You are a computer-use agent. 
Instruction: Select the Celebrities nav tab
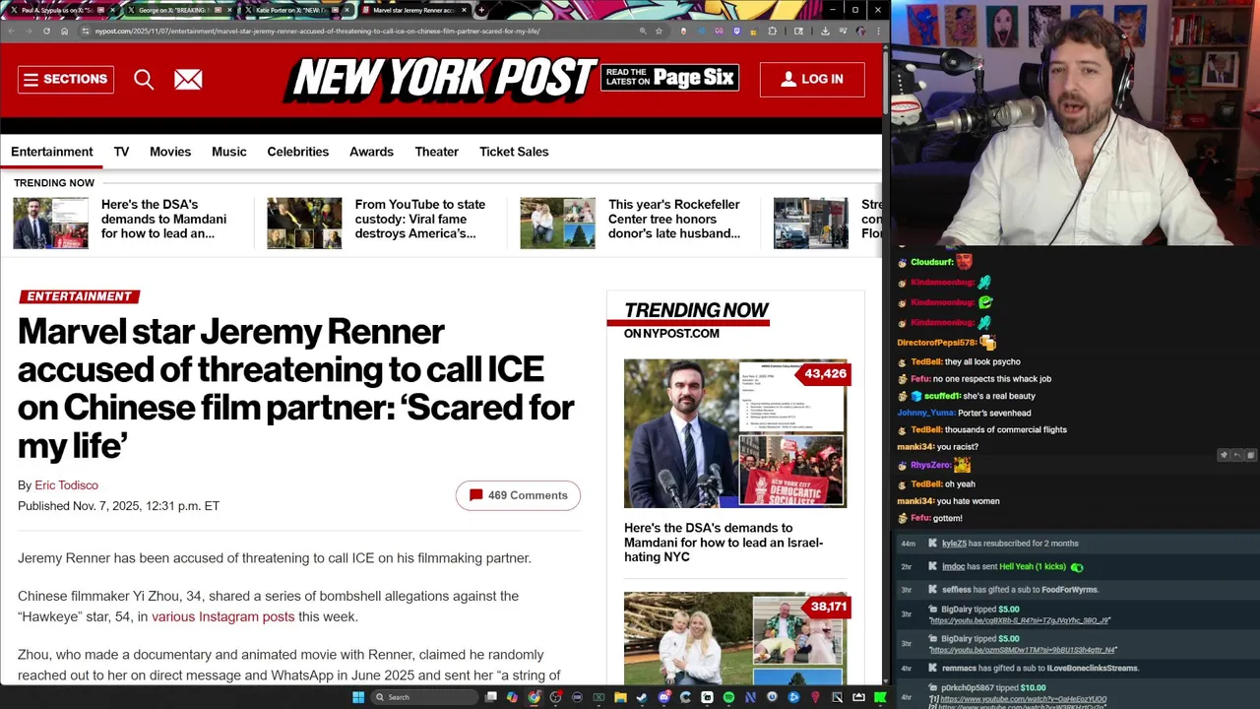(x=298, y=152)
